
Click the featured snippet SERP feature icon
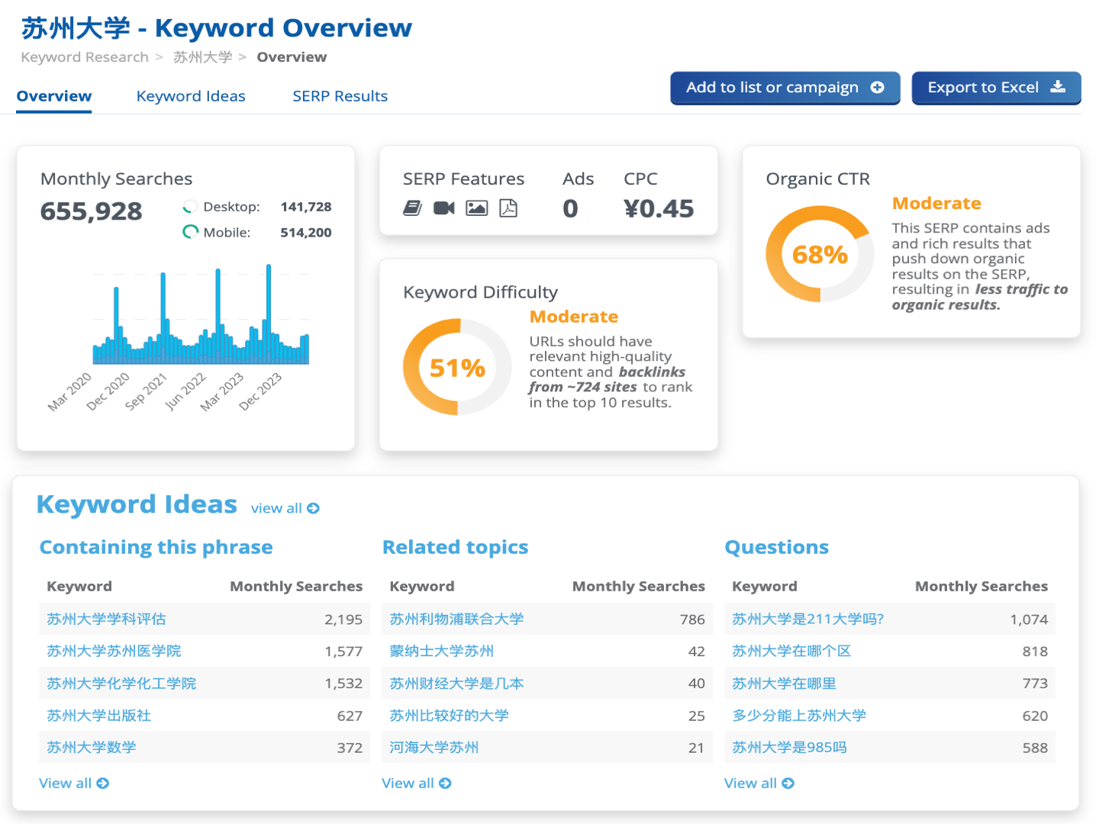(x=412, y=208)
